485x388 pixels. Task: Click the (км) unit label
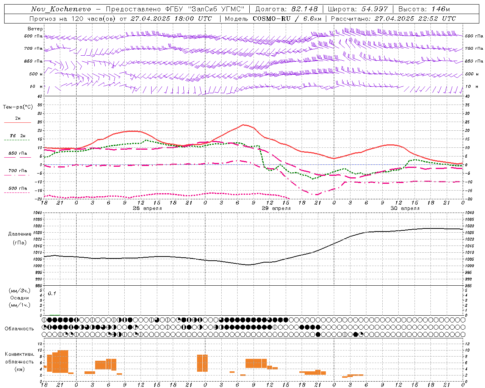20,369
